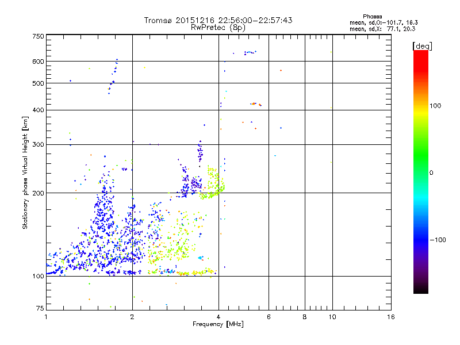The height and width of the screenshot is (345, 460).
Task: Click the x-axis '1' tick label
Action: [x=46, y=317]
